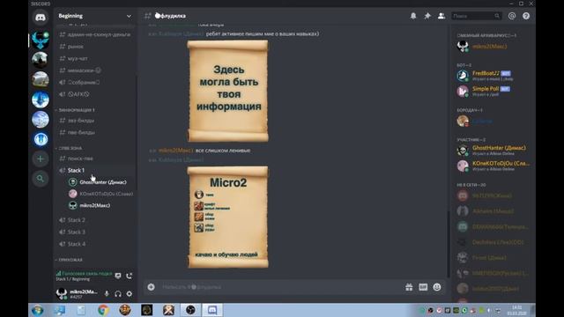
Task: Open the help question mark icon
Action: coord(526,16)
